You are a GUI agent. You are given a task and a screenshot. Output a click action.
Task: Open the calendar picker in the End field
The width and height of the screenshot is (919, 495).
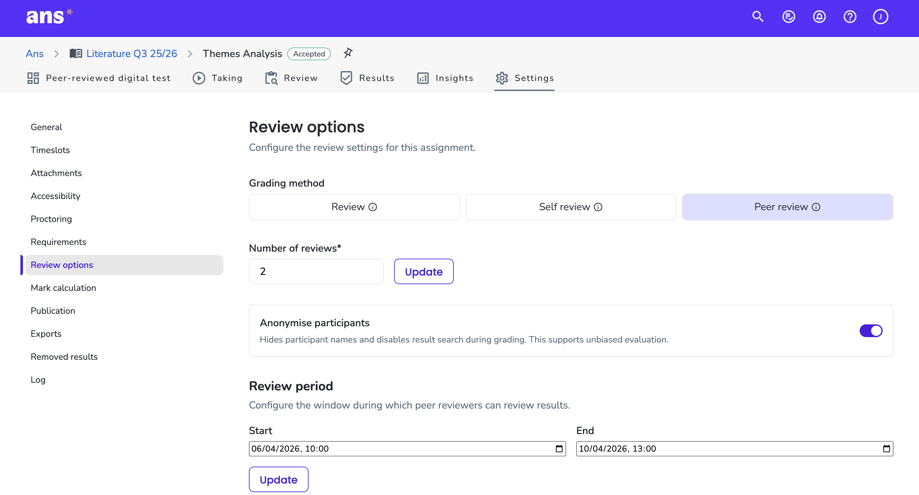(886, 449)
